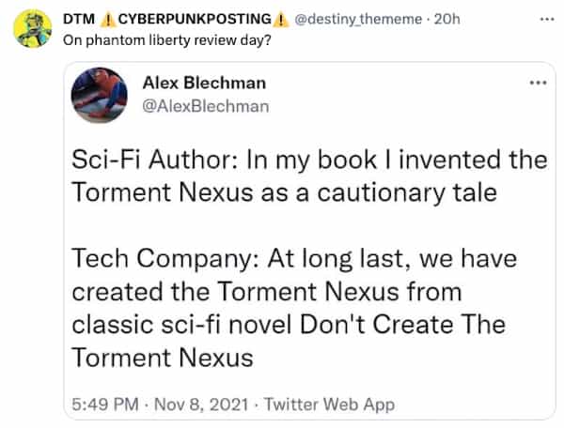Click the warning emoji before CYBERPUNKPOSTING
Screen dimensions: 564x428
tap(107, 20)
